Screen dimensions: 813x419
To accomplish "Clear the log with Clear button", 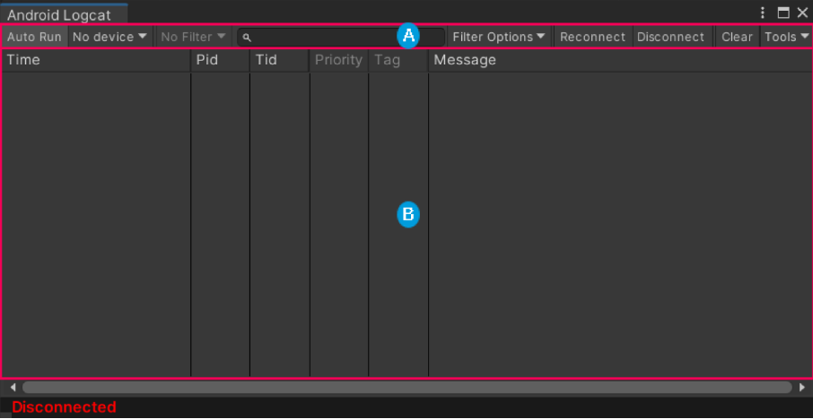I will 737,38.
